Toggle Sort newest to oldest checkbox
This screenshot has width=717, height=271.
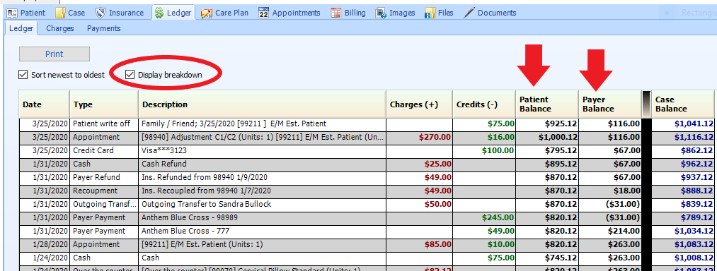[x=23, y=74]
